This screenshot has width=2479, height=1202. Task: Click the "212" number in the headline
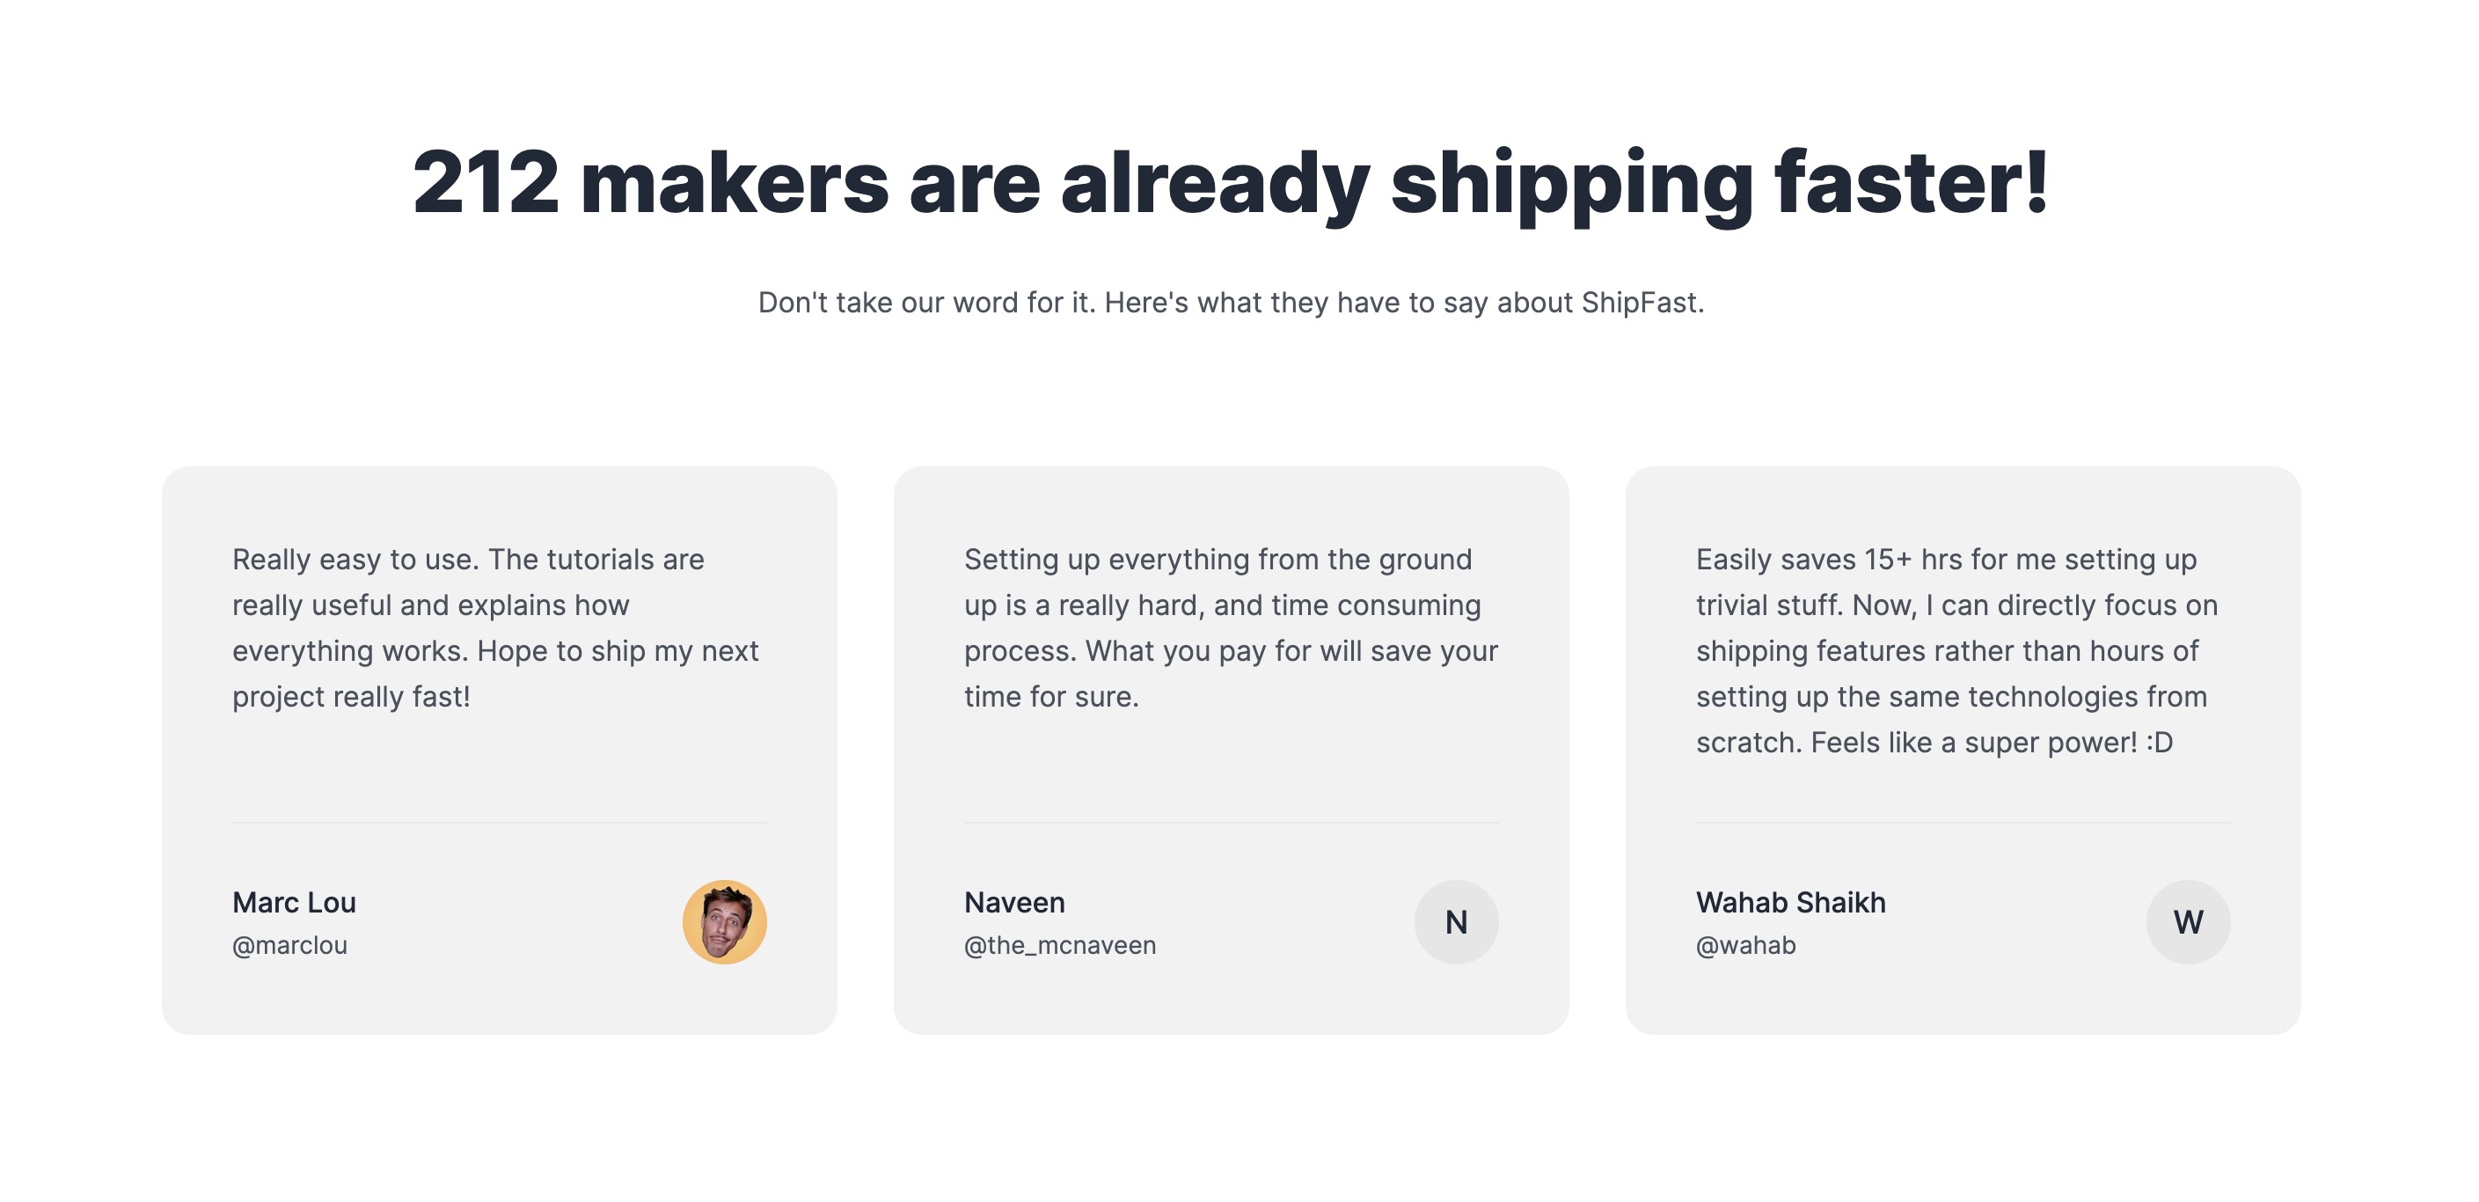click(485, 182)
